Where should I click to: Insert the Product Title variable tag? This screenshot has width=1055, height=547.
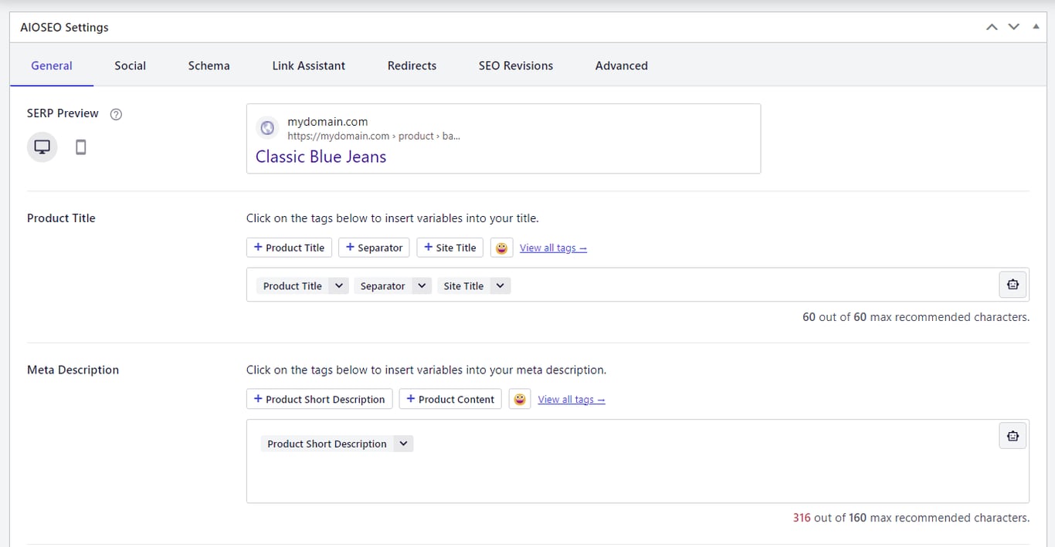(289, 247)
